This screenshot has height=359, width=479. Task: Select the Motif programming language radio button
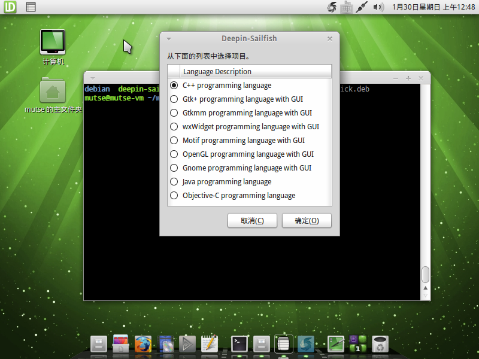tap(174, 140)
